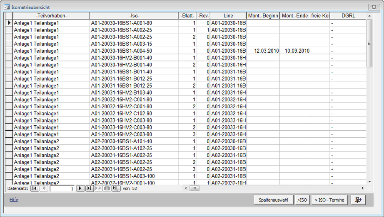Click the Access form icon in title bar
This screenshot has width=384, height=217.
click(x=7, y=6)
